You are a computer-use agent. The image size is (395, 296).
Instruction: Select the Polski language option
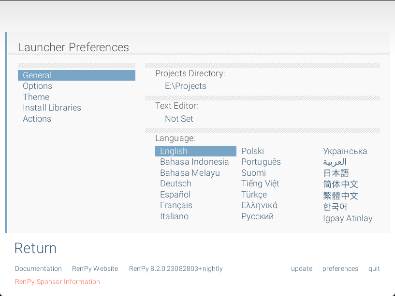point(252,151)
